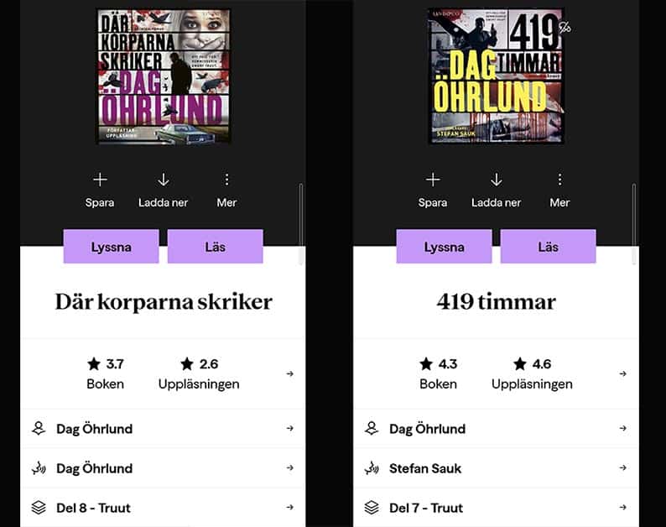Viewport: 666px width, 527px height.
Task: Click author icon beside Dag Öhrlund, 419 timmar
Action: 372,429
